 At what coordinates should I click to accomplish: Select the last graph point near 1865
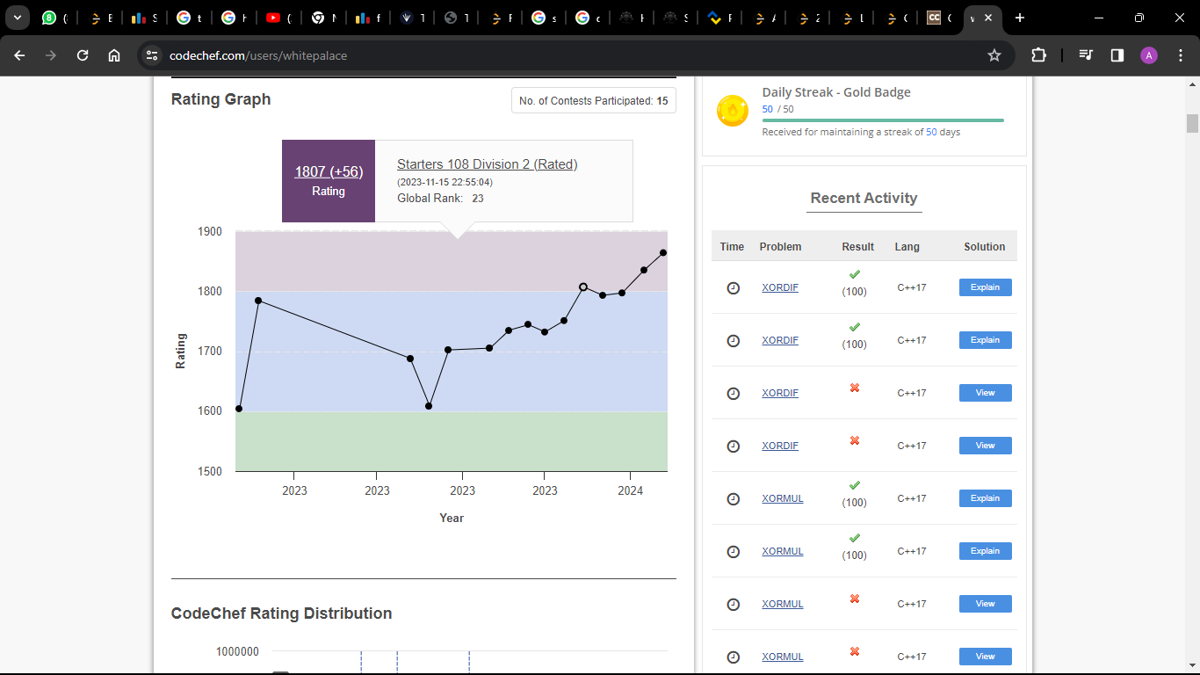click(663, 253)
